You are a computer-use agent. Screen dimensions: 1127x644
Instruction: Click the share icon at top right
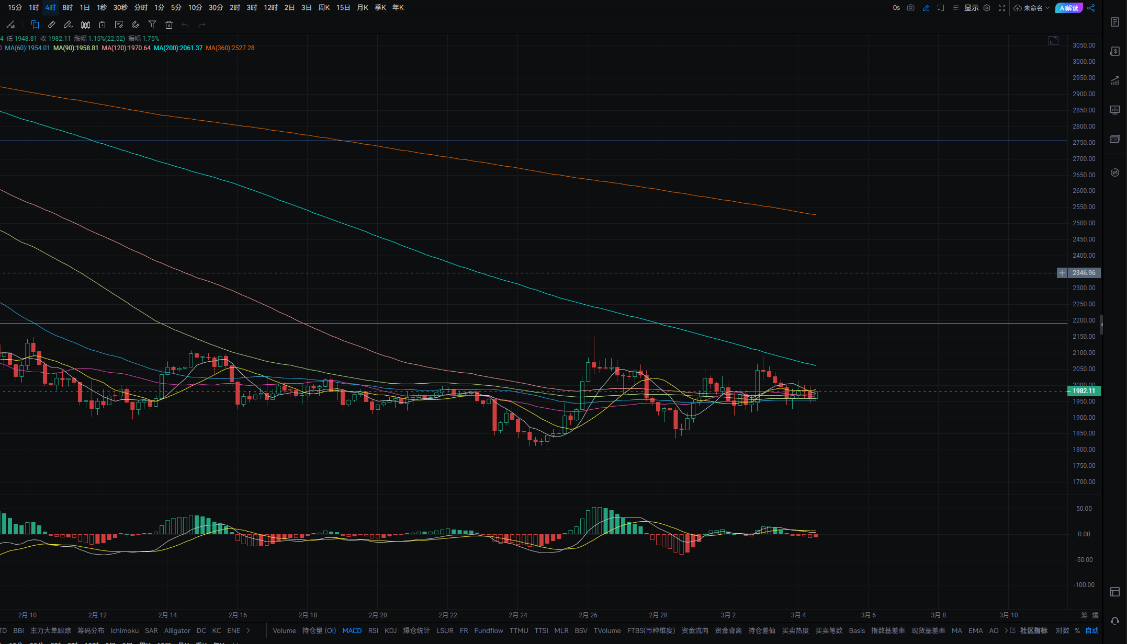(1091, 8)
